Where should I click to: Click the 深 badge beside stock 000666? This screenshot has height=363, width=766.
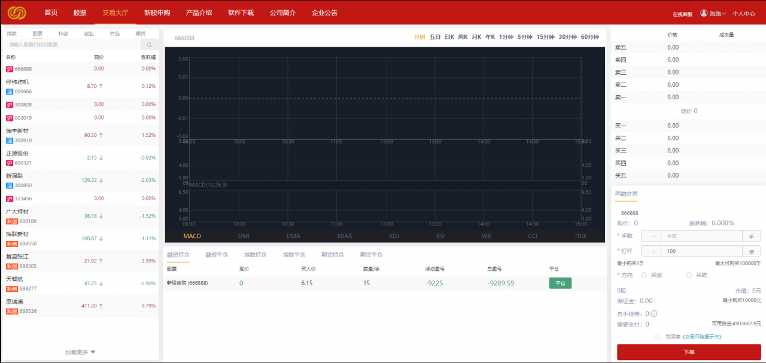click(x=9, y=91)
